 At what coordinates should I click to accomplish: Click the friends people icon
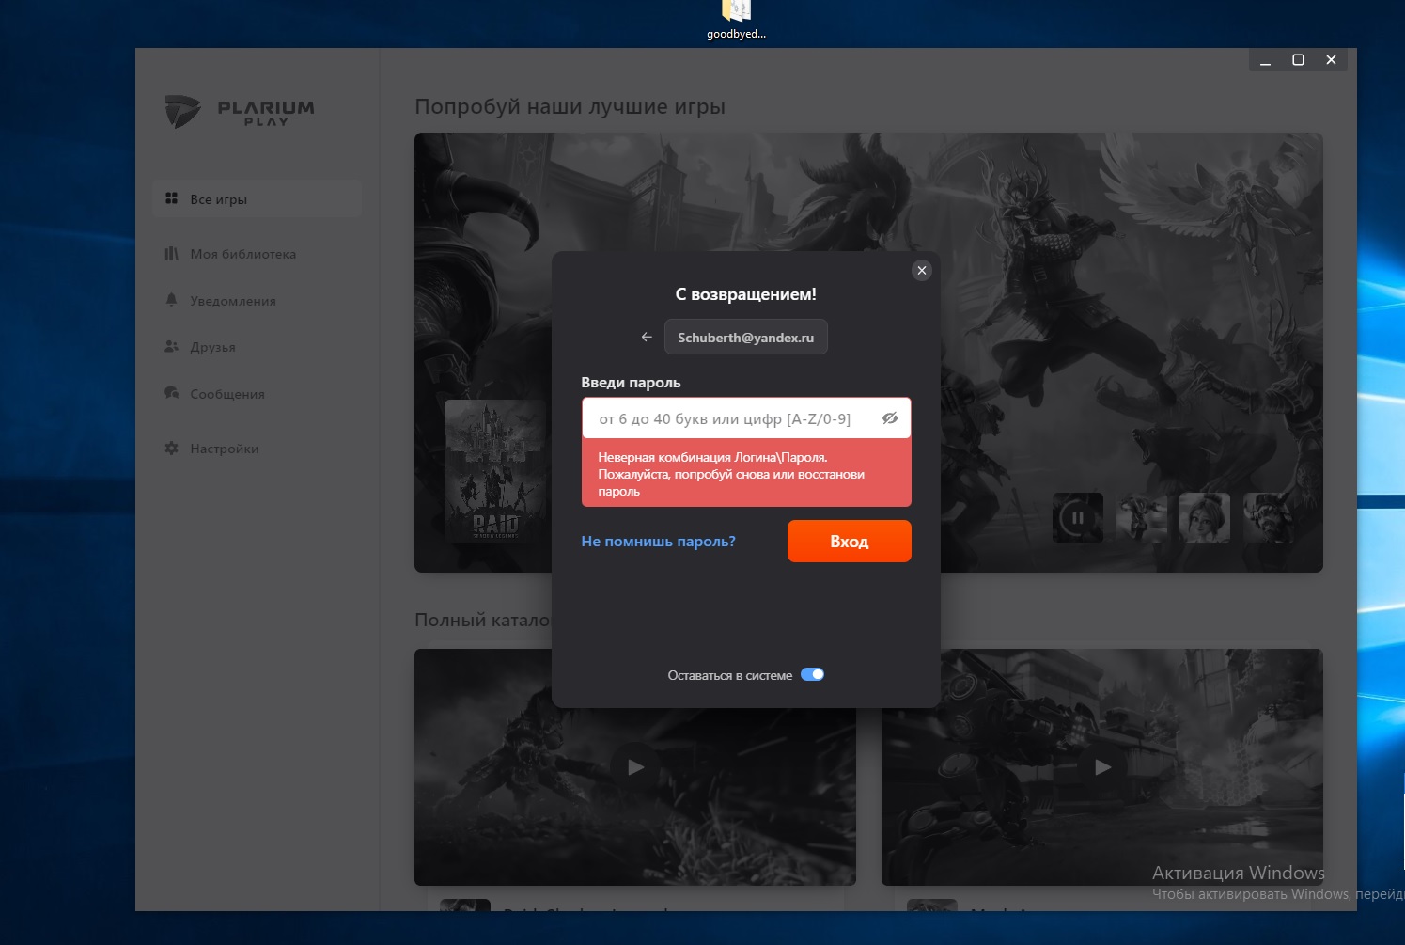[171, 346]
